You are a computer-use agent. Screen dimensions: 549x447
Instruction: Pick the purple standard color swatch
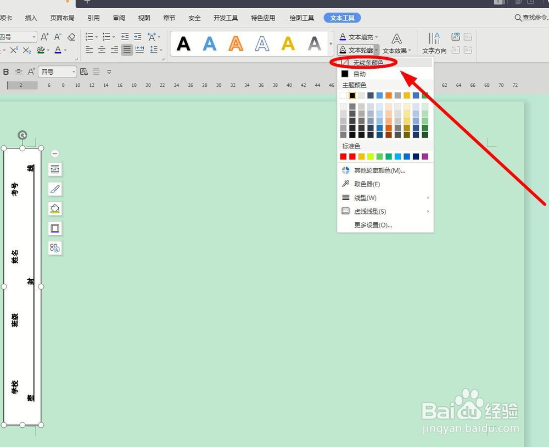[425, 156]
